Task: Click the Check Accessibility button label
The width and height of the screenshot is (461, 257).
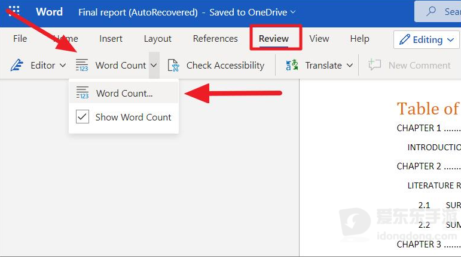Action: (x=225, y=65)
